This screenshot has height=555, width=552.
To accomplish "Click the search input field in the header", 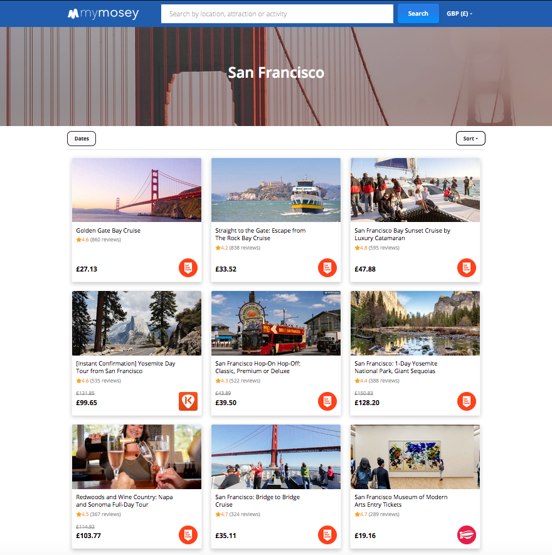I will click(x=276, y=13).
